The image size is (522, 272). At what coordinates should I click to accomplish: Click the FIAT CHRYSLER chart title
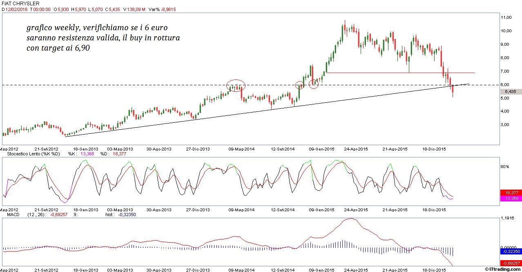pyautogui.click(x=20, y=3)
